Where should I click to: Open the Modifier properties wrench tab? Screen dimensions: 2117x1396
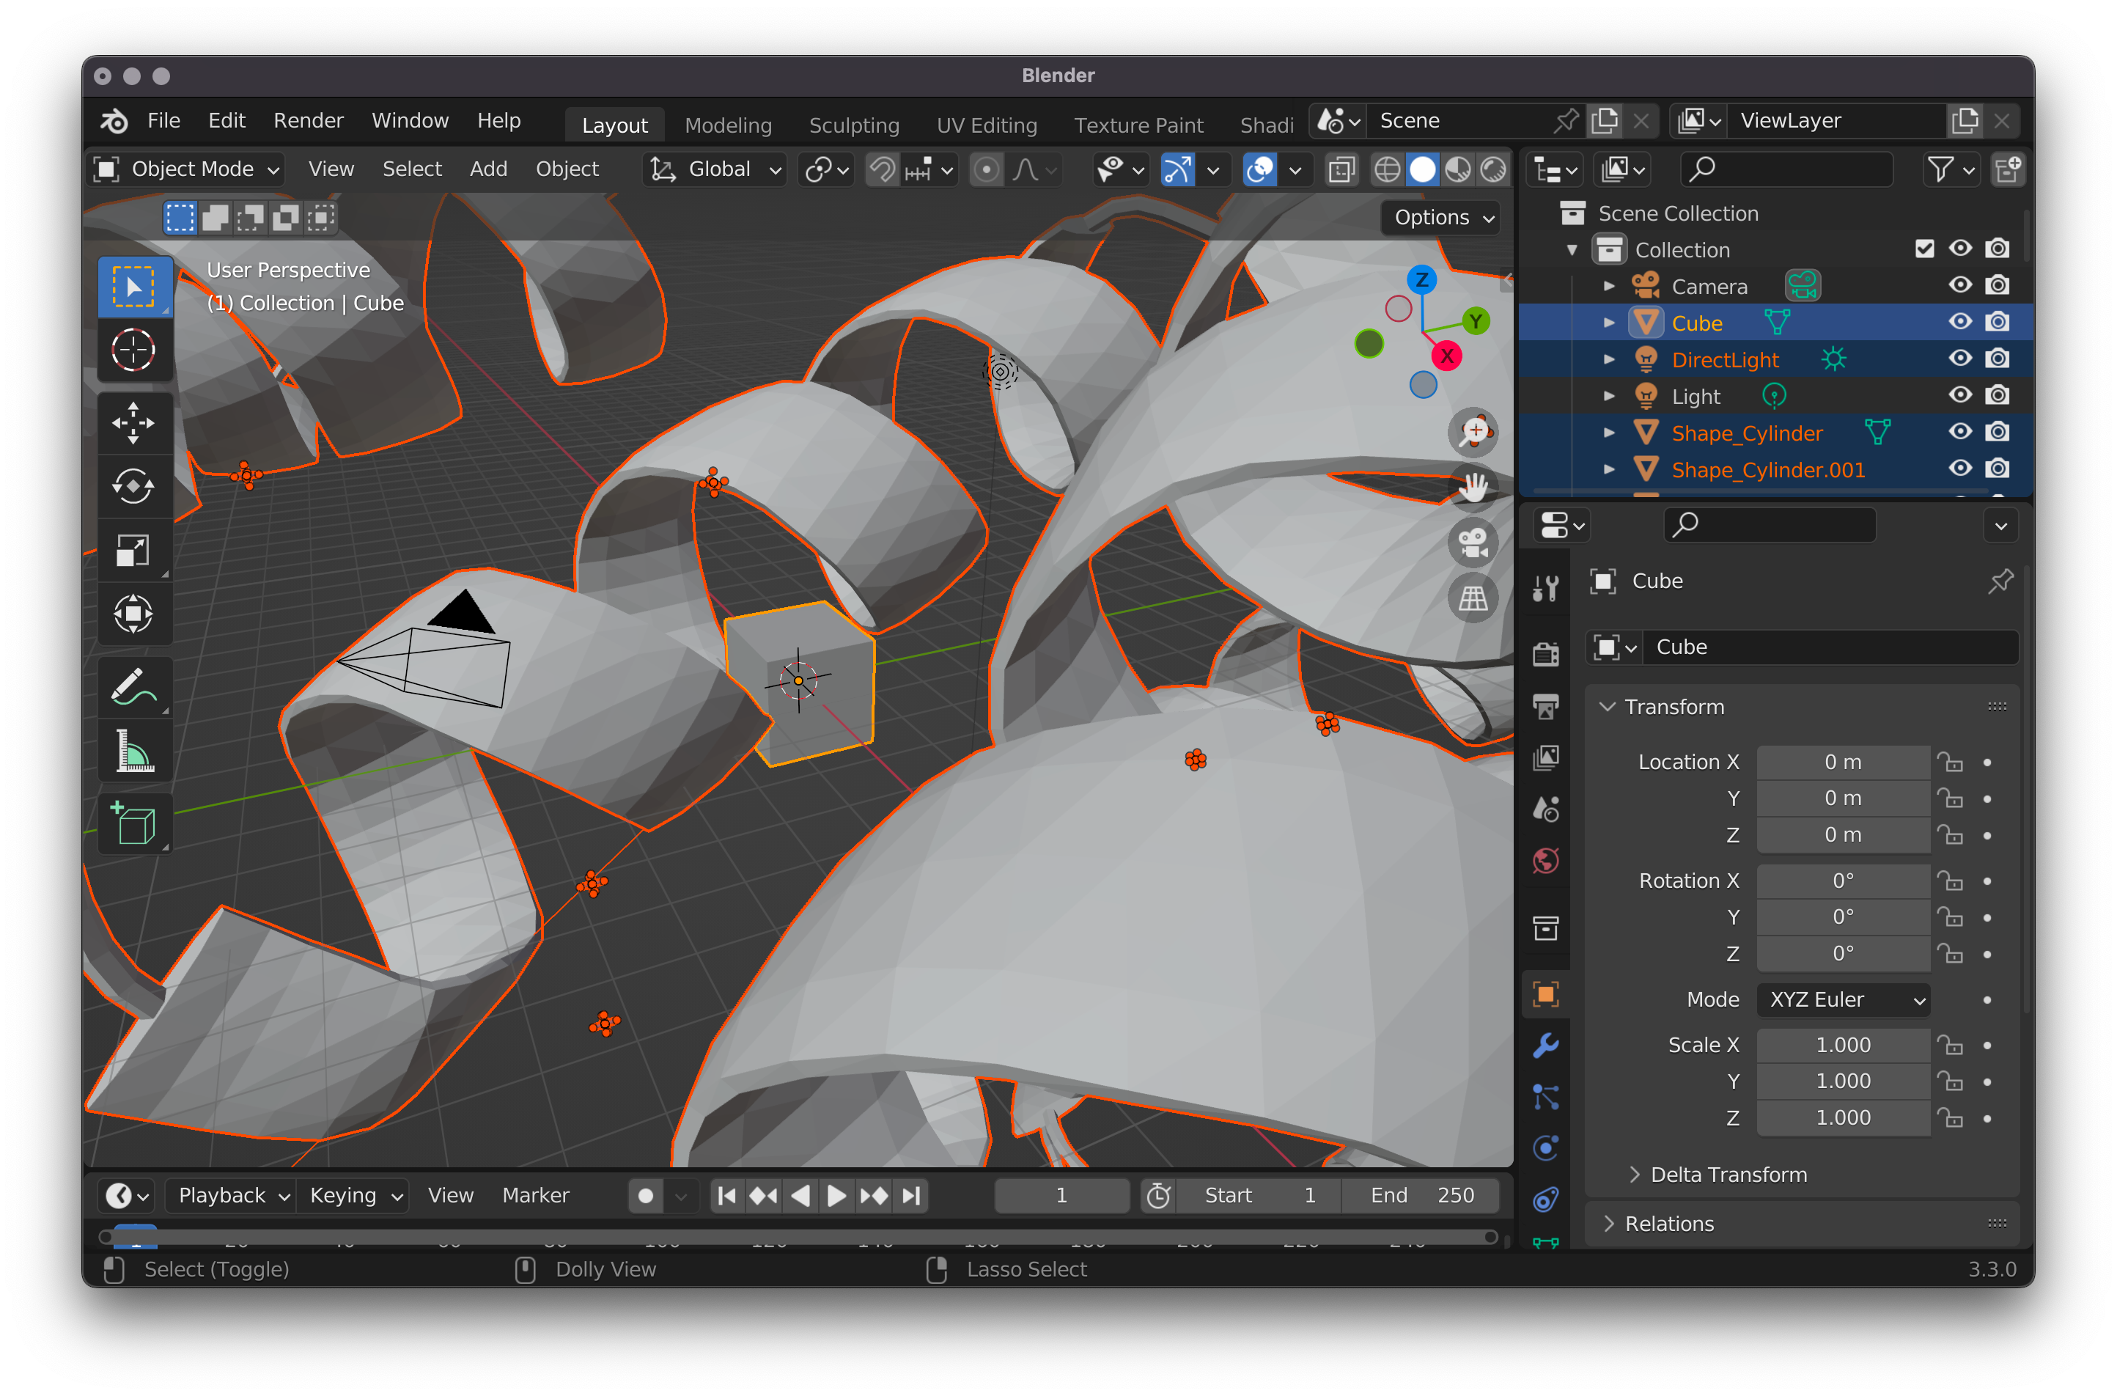tap(1546, 1046)
